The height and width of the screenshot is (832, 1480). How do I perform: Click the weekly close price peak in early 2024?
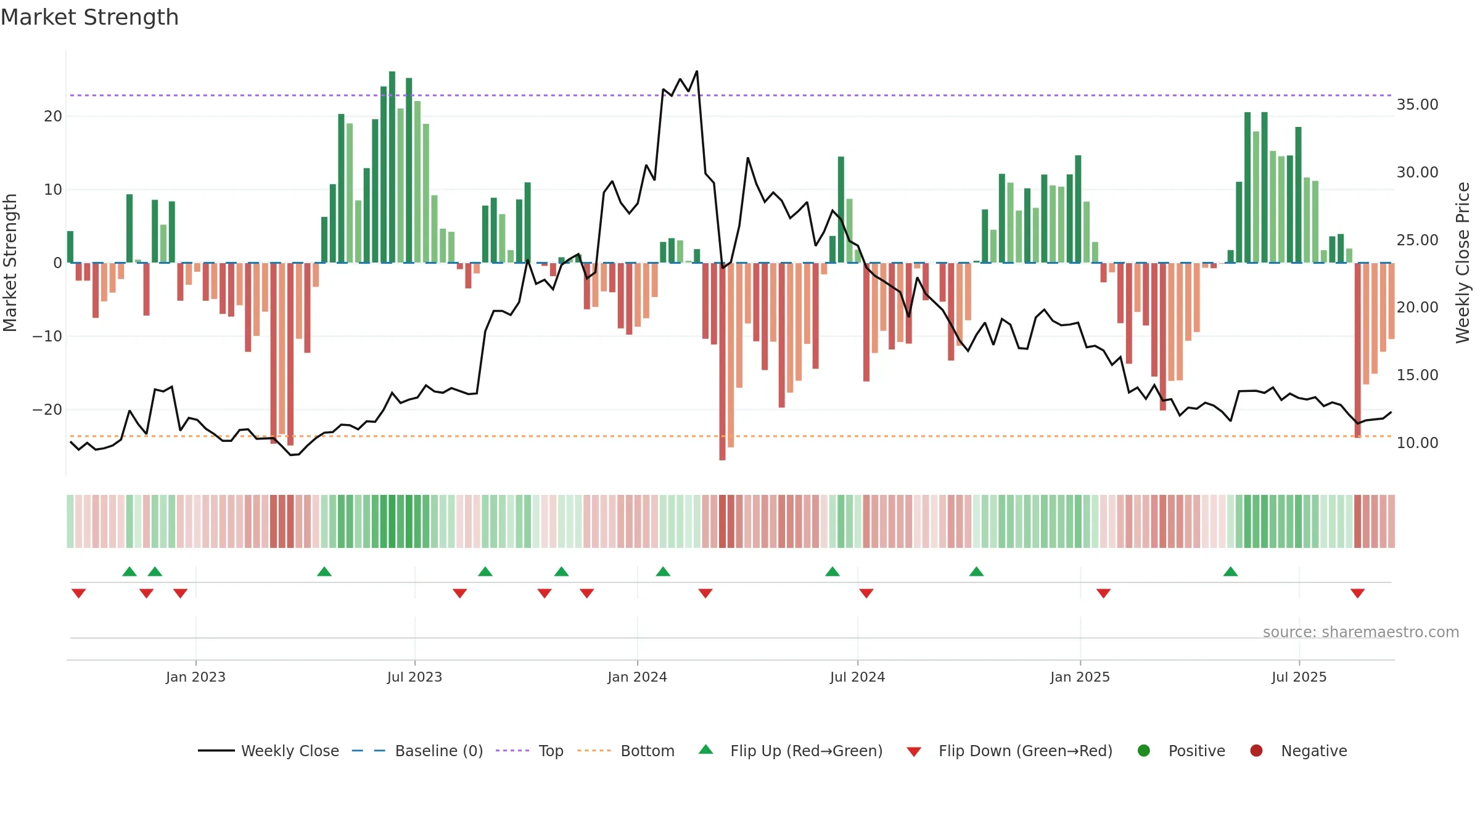click(x=697, y=71)
